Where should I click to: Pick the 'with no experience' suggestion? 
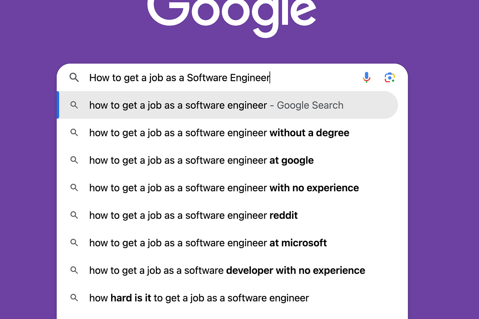click(224, 188)
